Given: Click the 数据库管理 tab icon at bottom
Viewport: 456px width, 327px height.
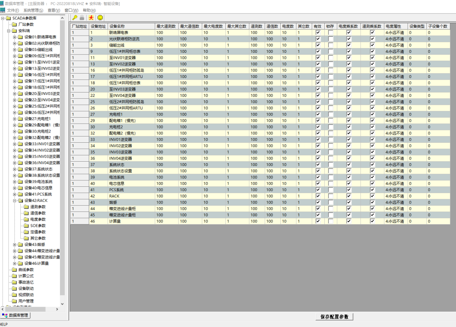Looking at the screenshot, I should (x=4, y=315).
